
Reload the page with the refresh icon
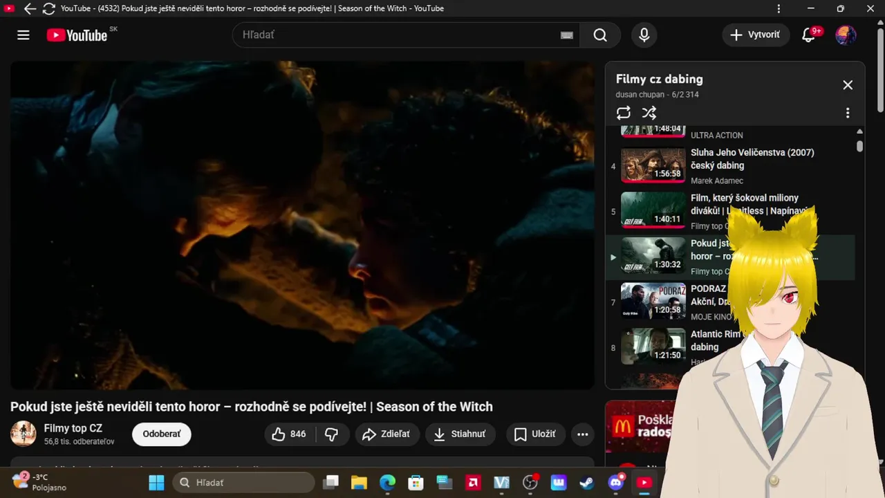(x=48, y=9)
